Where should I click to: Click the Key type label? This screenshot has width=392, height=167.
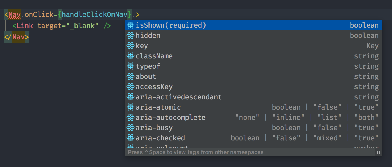coord(372,46)
